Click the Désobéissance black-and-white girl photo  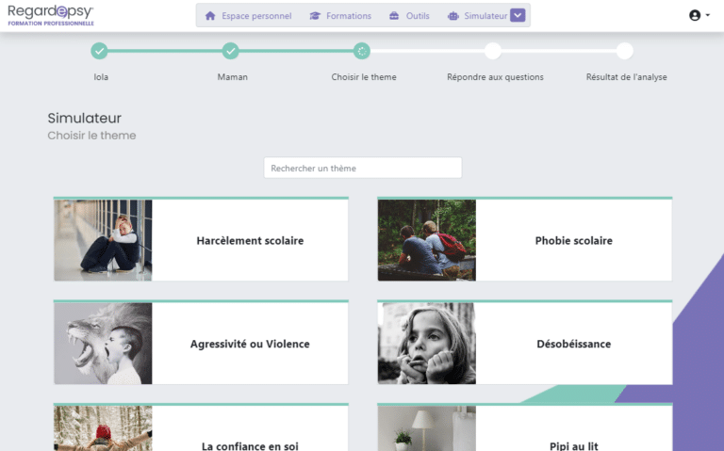(x=427, y=344)
